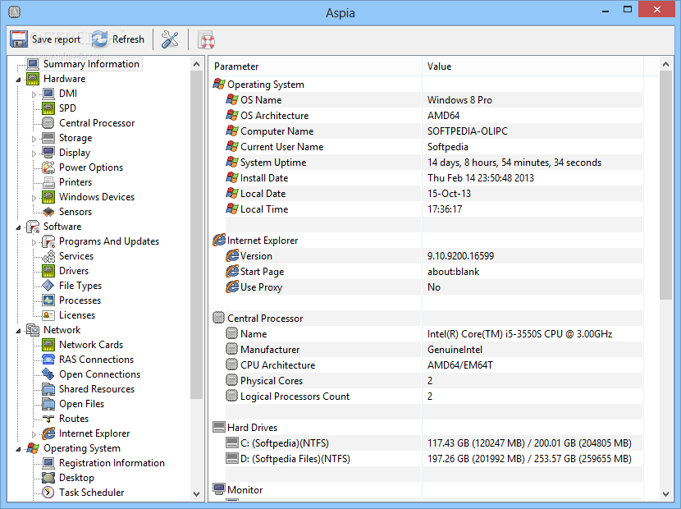Select the D: (Softpedia Files)(NTFS) row
The height and width of the screenshot is (509, 681).
[x=434, y=459]
